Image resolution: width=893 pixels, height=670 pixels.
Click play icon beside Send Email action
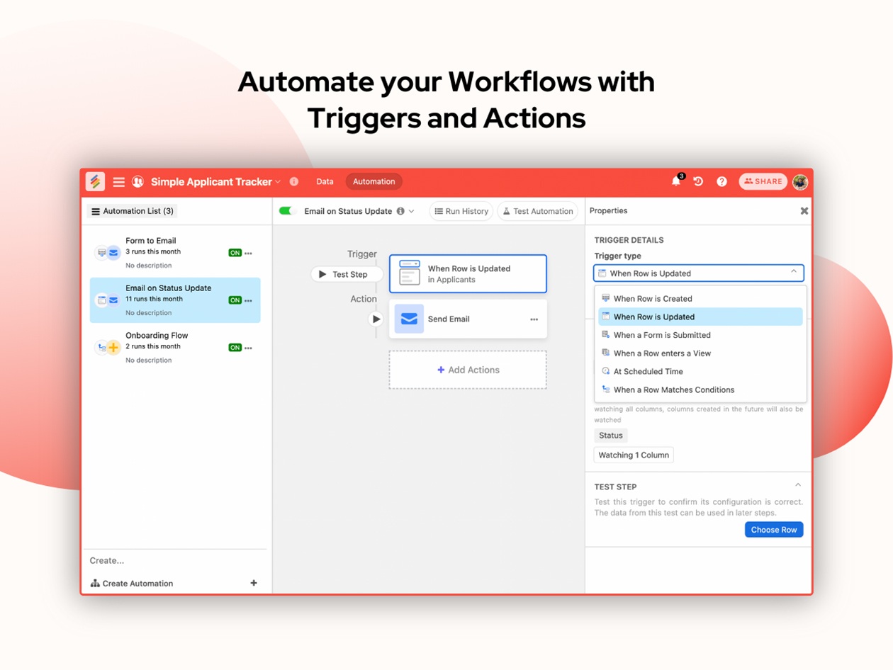[x=376, y=319]
